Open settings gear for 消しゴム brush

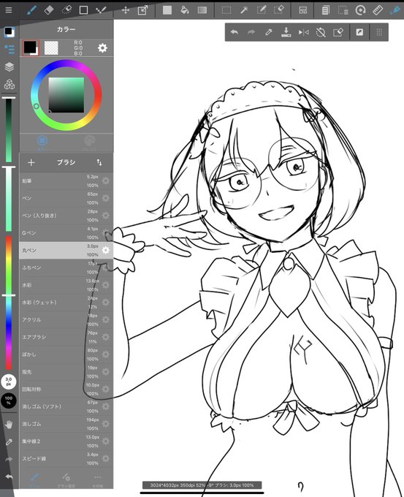(x=105, y=424)
